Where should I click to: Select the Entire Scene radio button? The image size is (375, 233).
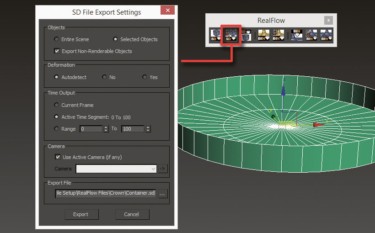[x=56, y=39]
